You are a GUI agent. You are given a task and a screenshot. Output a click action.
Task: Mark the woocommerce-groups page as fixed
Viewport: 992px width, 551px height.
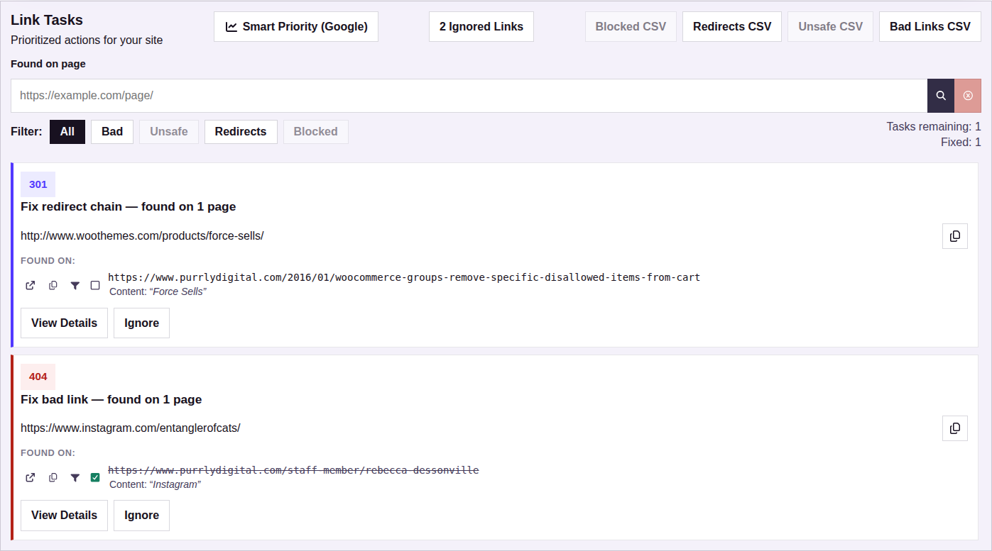tap(95, 286)
